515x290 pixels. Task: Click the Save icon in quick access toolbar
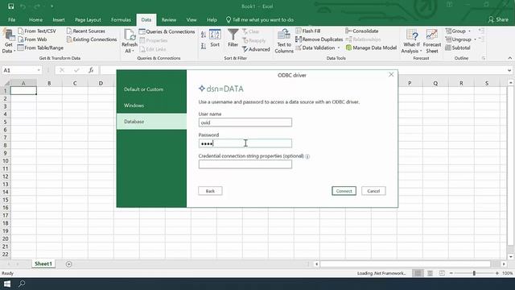(10, 6)
